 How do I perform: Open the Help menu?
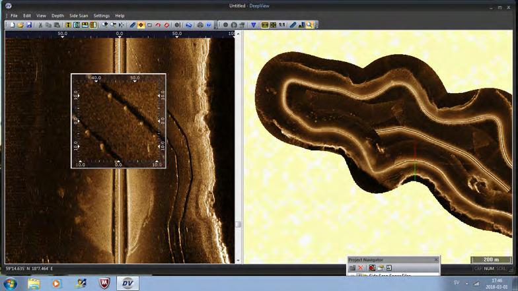point(120,16)
